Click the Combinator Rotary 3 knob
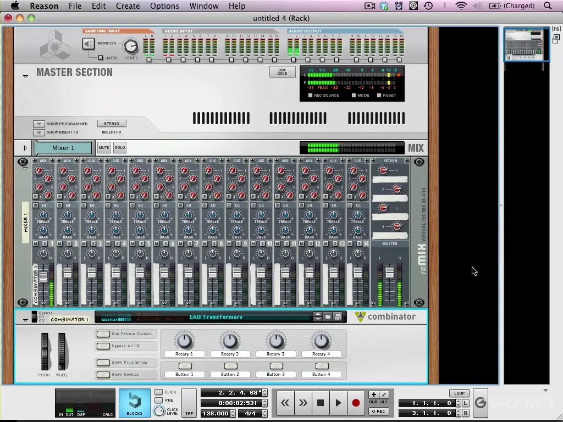Screen dimensions: 563x422 click(276, 341)
